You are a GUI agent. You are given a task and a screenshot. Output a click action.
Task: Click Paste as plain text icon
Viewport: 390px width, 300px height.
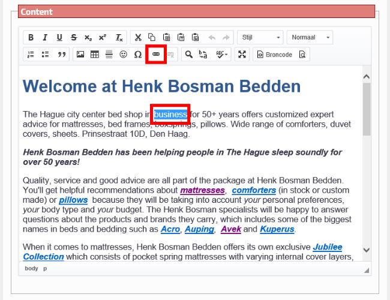pos(181,38)
